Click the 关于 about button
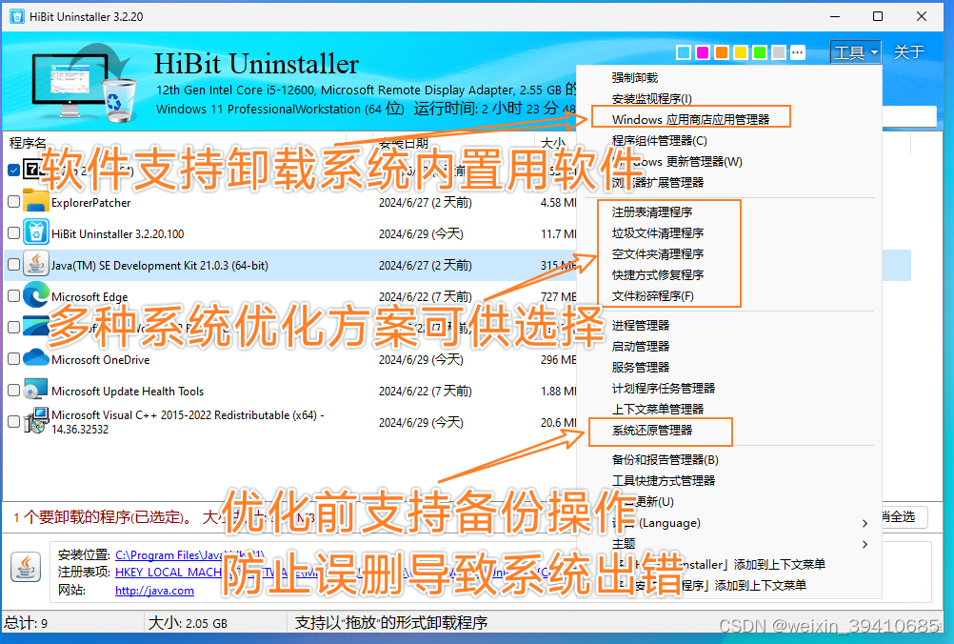954x644 pixels. click(x=909, y=53)
